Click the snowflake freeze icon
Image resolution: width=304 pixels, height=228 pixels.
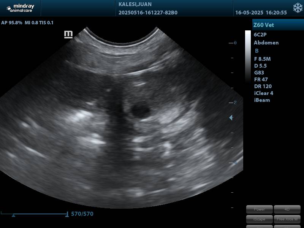(298, 8)
